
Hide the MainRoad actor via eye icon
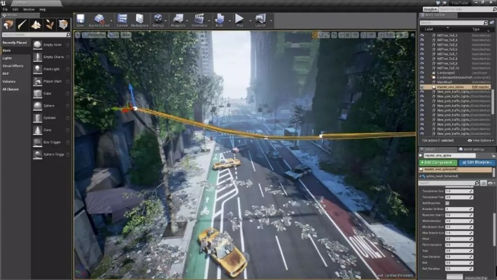tap(422, 82)
